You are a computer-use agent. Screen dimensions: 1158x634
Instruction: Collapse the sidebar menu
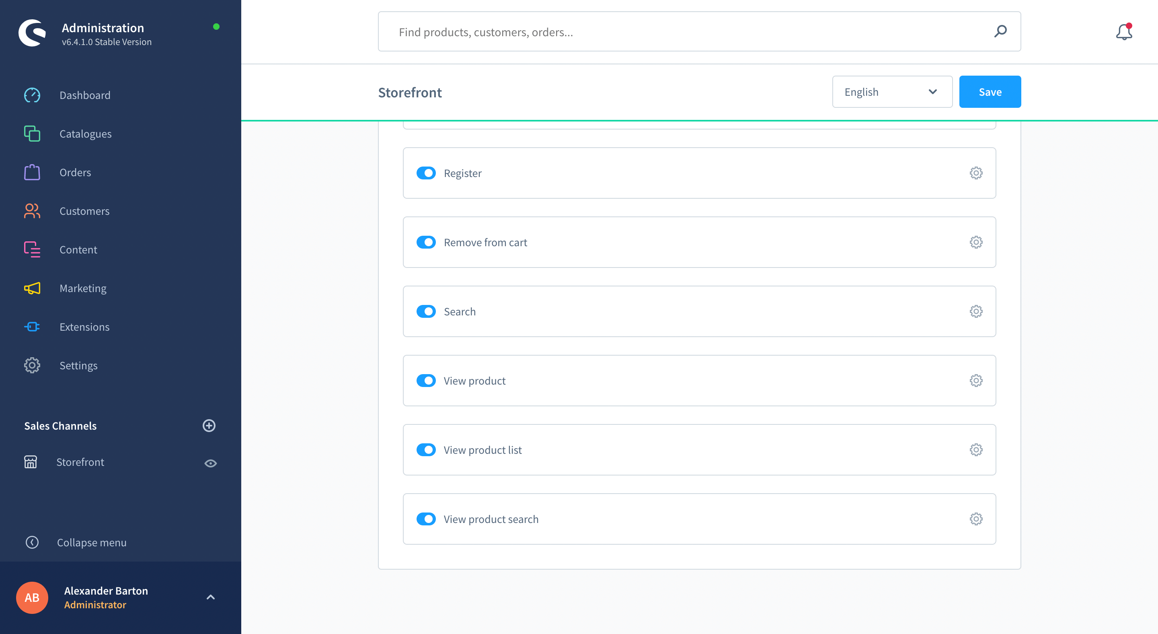click(76, 542)
